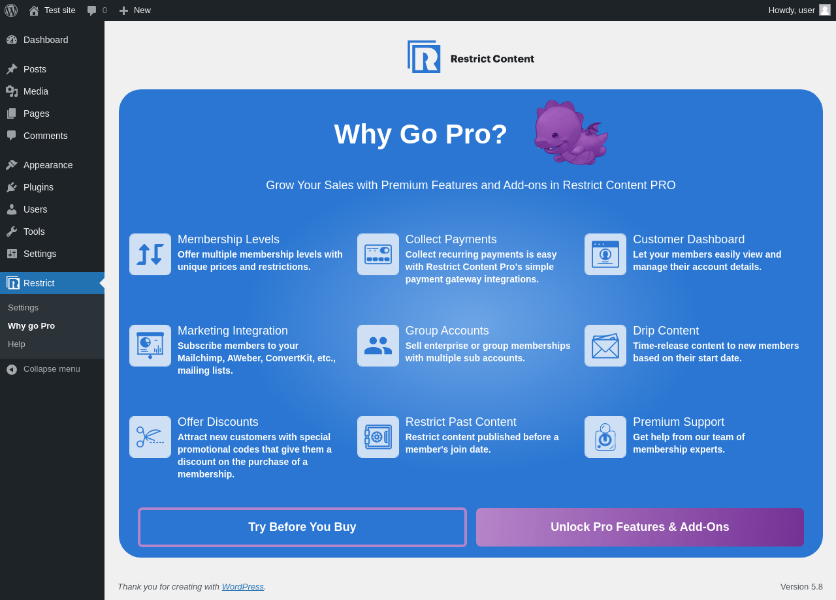Go to the Plugins menu
Viewport: 836px width, 600px height.
pyautogui.click(x=52, y=187)
